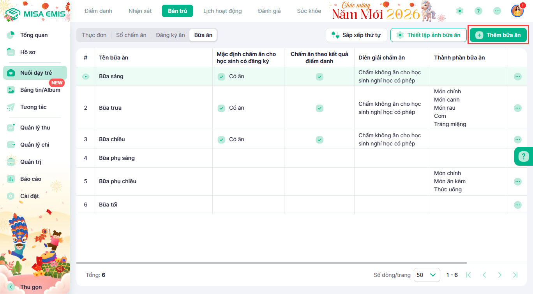Open row options for Bữa sáng
Image resolution: width=533 pixels, height=294 pixels.
517,77
